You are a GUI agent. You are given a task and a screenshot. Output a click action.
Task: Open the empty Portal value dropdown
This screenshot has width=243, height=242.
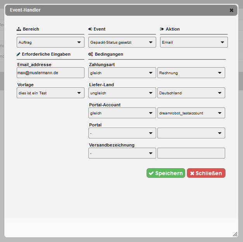coord(191,133)
